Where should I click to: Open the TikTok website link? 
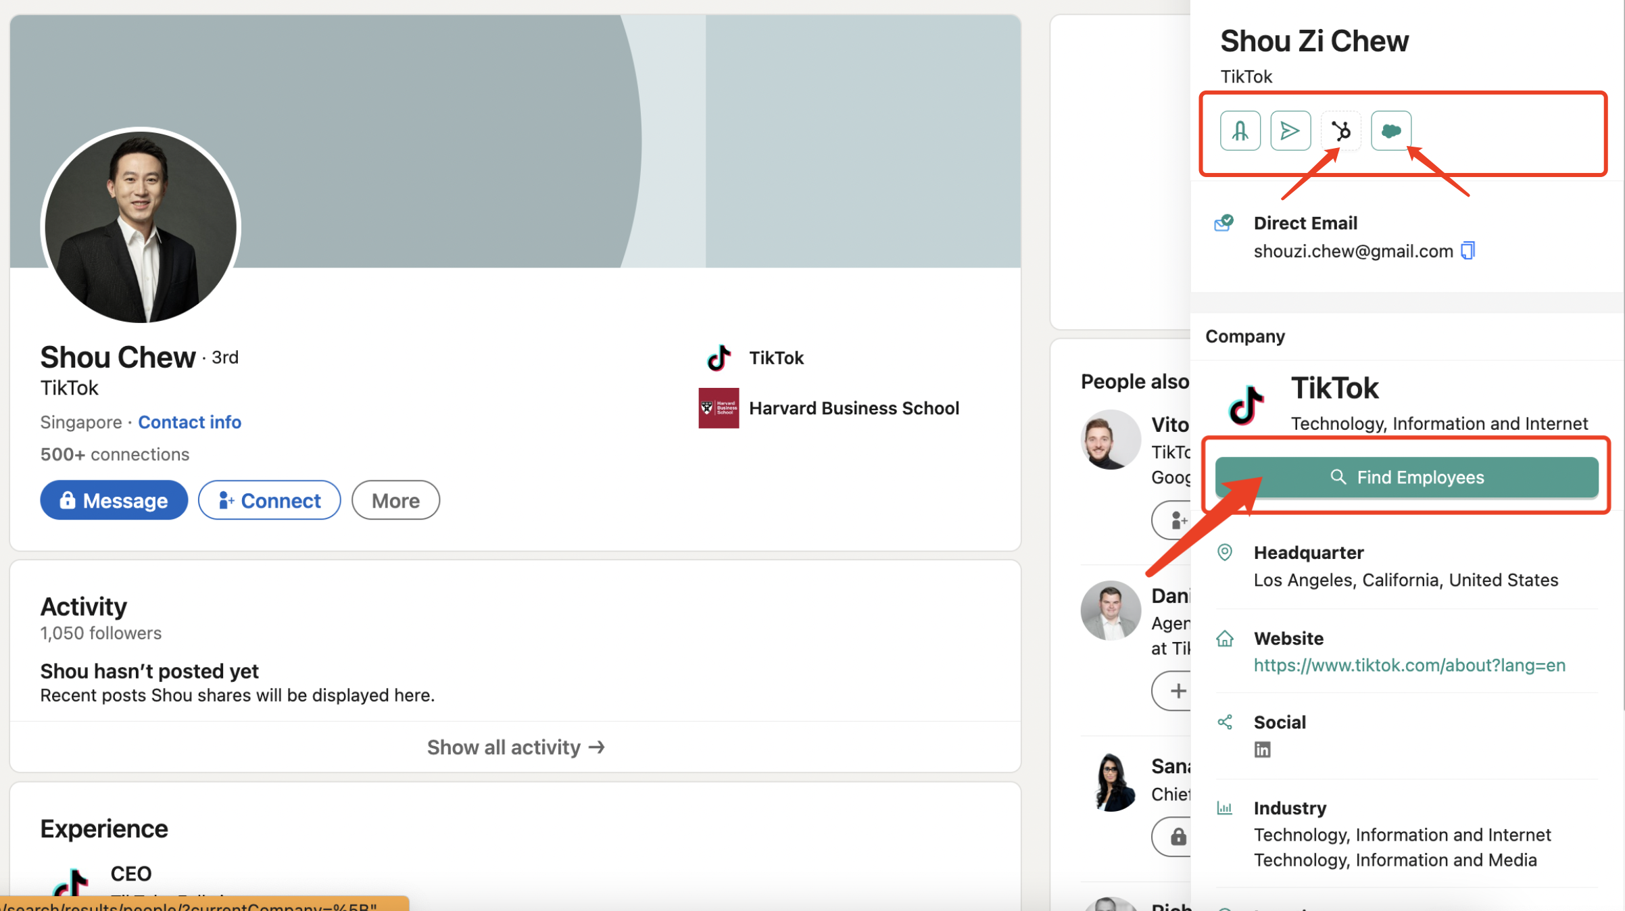[1409, 665]
